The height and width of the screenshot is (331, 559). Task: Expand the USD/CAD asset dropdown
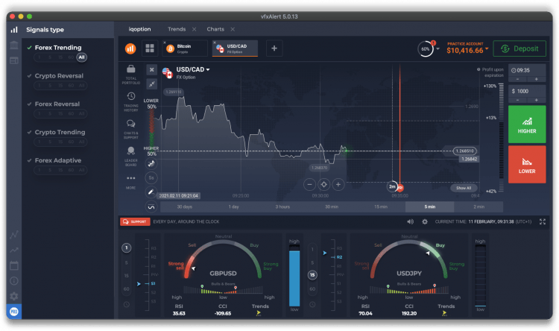(208, 70)
